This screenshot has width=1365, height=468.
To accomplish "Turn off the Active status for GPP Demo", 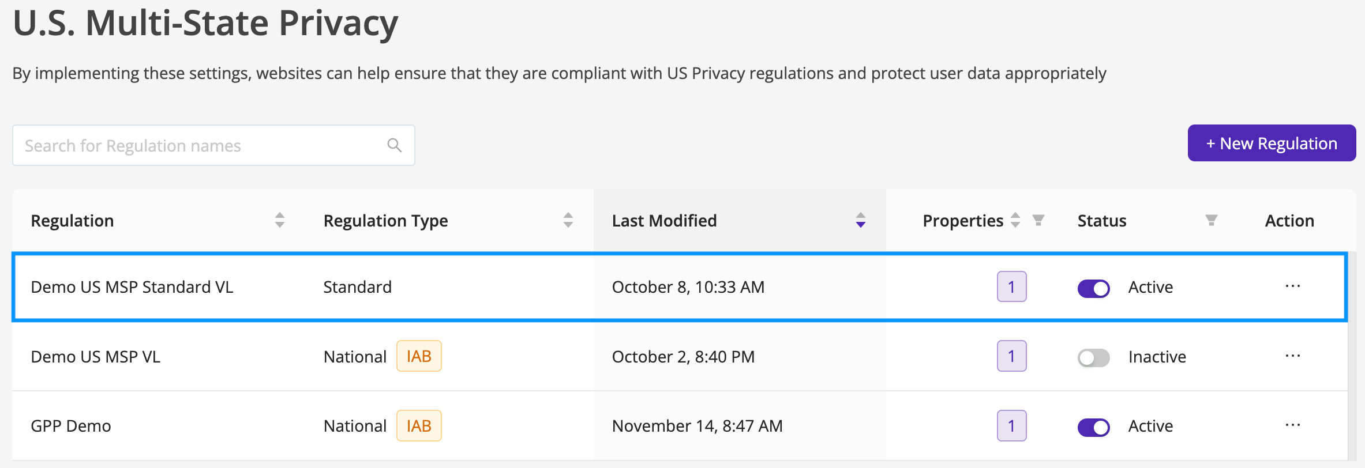I will tap(1093, 427).
